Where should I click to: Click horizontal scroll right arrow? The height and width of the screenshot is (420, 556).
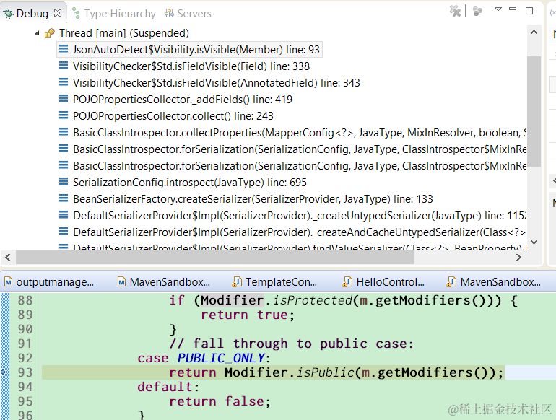point(518,258)
